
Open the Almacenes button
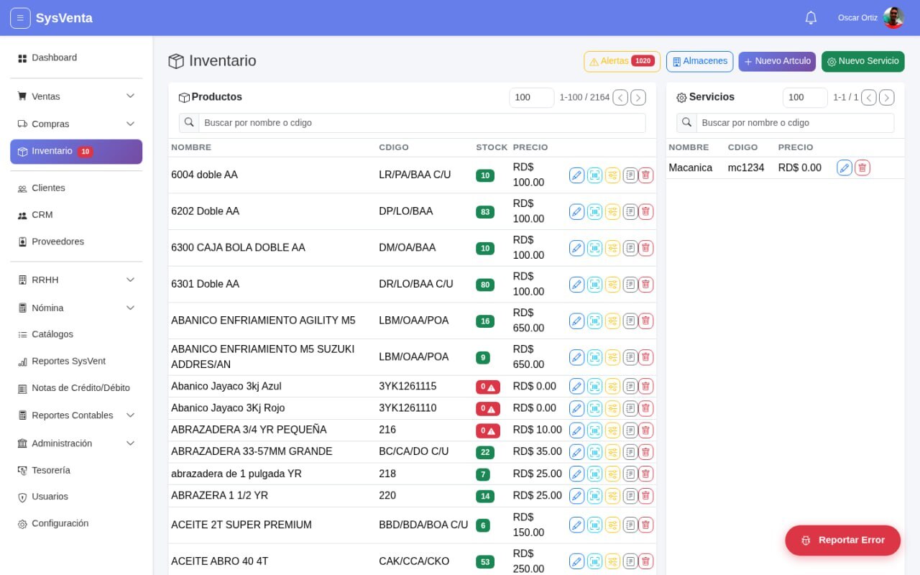[x=699, y=61]
